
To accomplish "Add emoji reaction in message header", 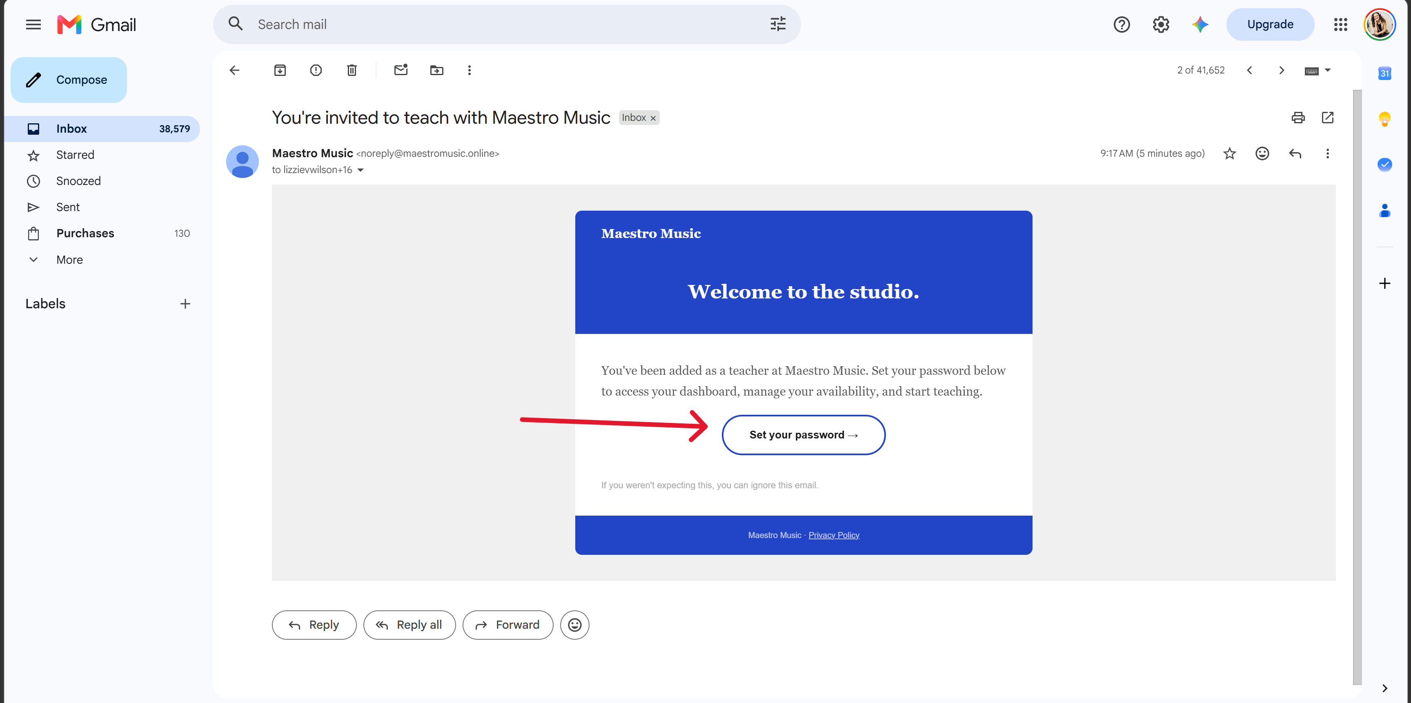I will click(x=1262, y=154).
